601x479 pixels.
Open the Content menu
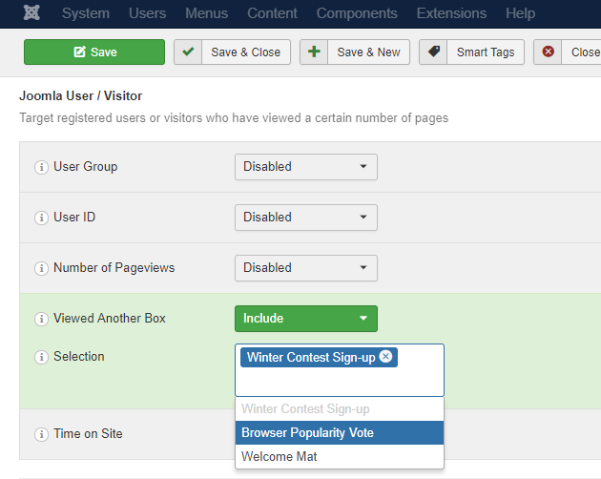pos(272,13)
